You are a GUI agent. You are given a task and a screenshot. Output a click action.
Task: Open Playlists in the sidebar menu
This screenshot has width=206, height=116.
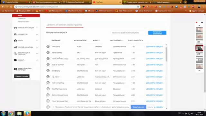22,19
